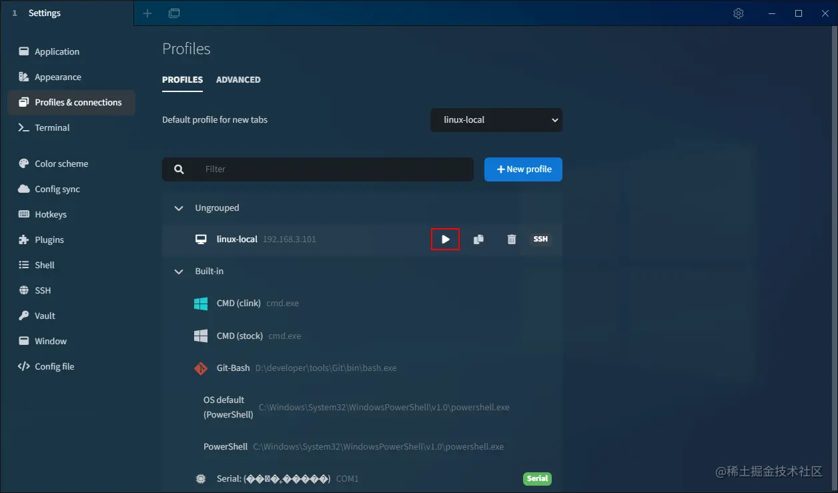The image size is (838, 493).
Task: Collapse the Ungrouped profile group
Action: point(178,208)
